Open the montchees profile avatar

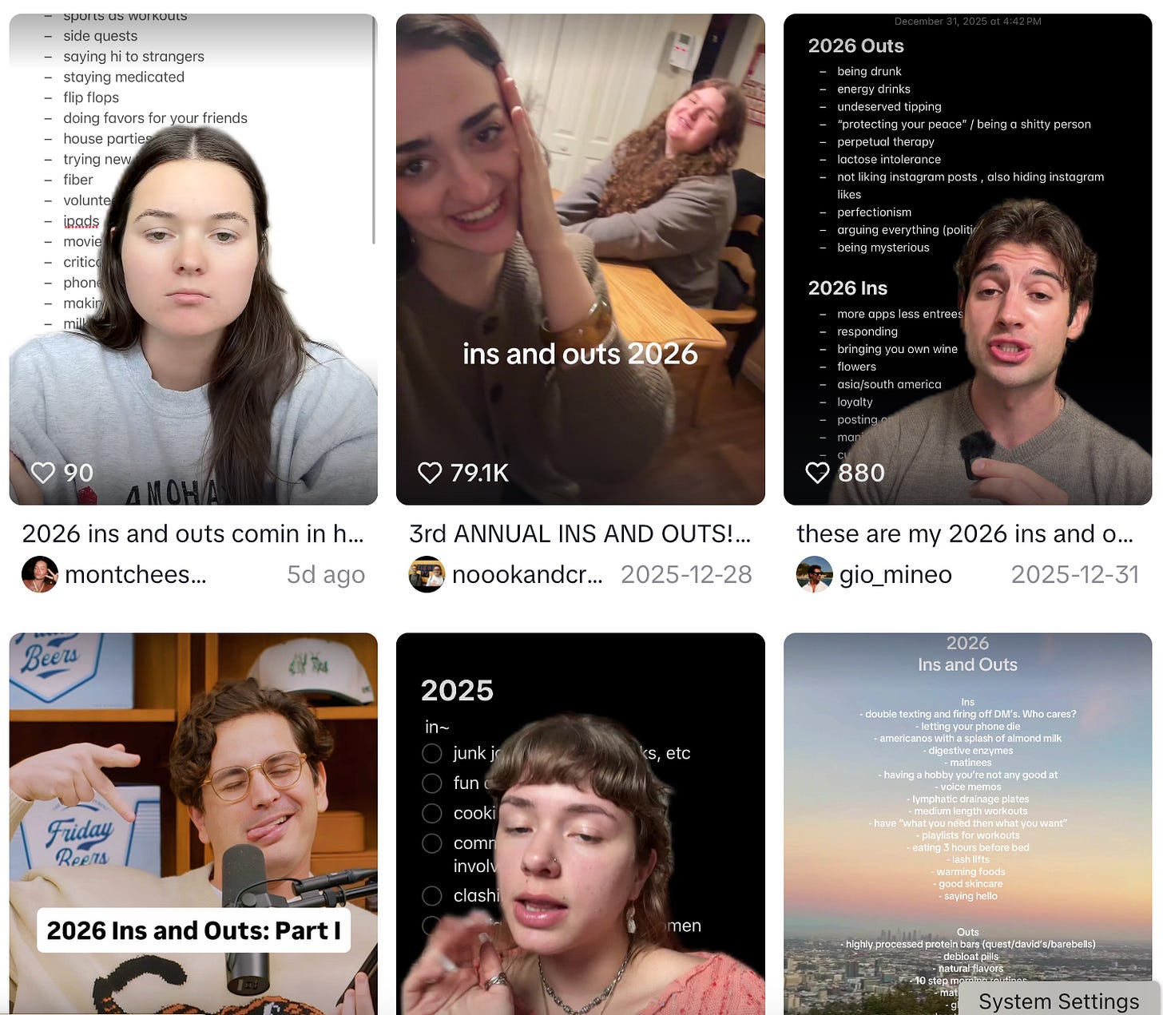[40, 574]
